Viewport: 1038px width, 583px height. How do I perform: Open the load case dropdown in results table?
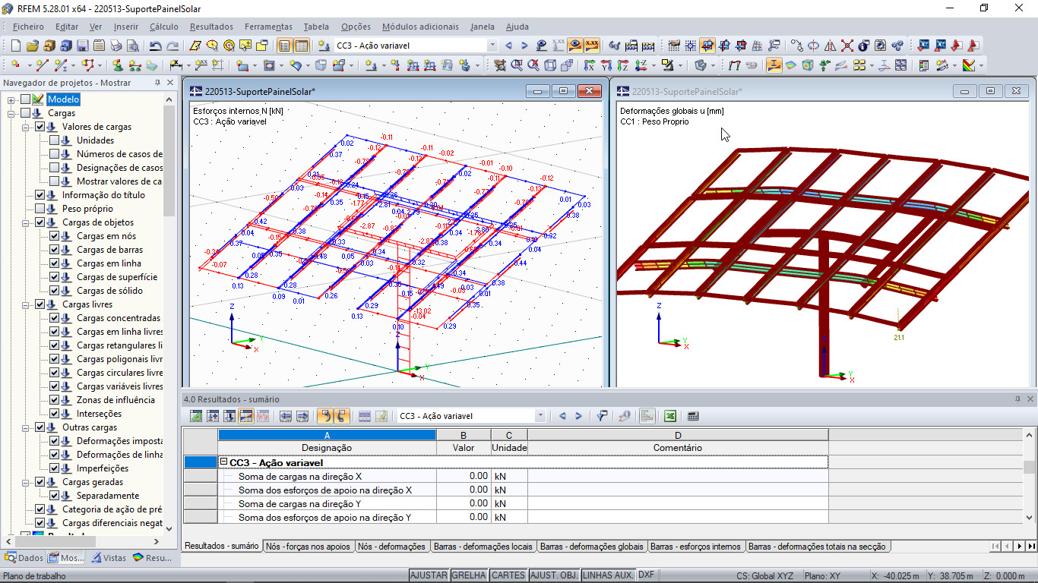[540, 416]
